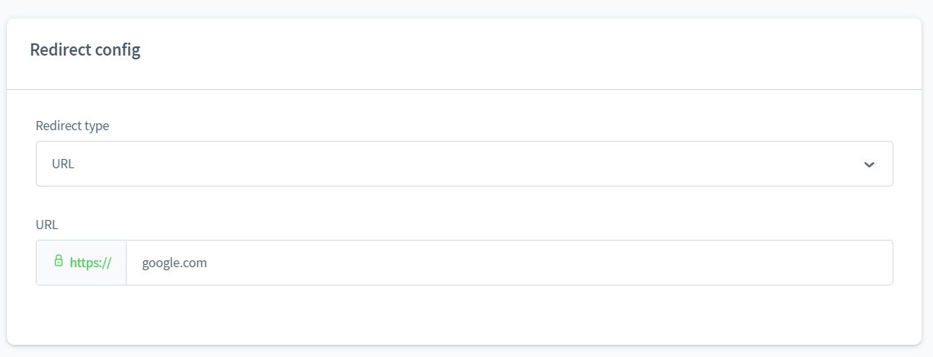Click the "google.com" text in the field
Image resolution: width=933 pixels, height=357 pixels.
click(x=175, y=263)
